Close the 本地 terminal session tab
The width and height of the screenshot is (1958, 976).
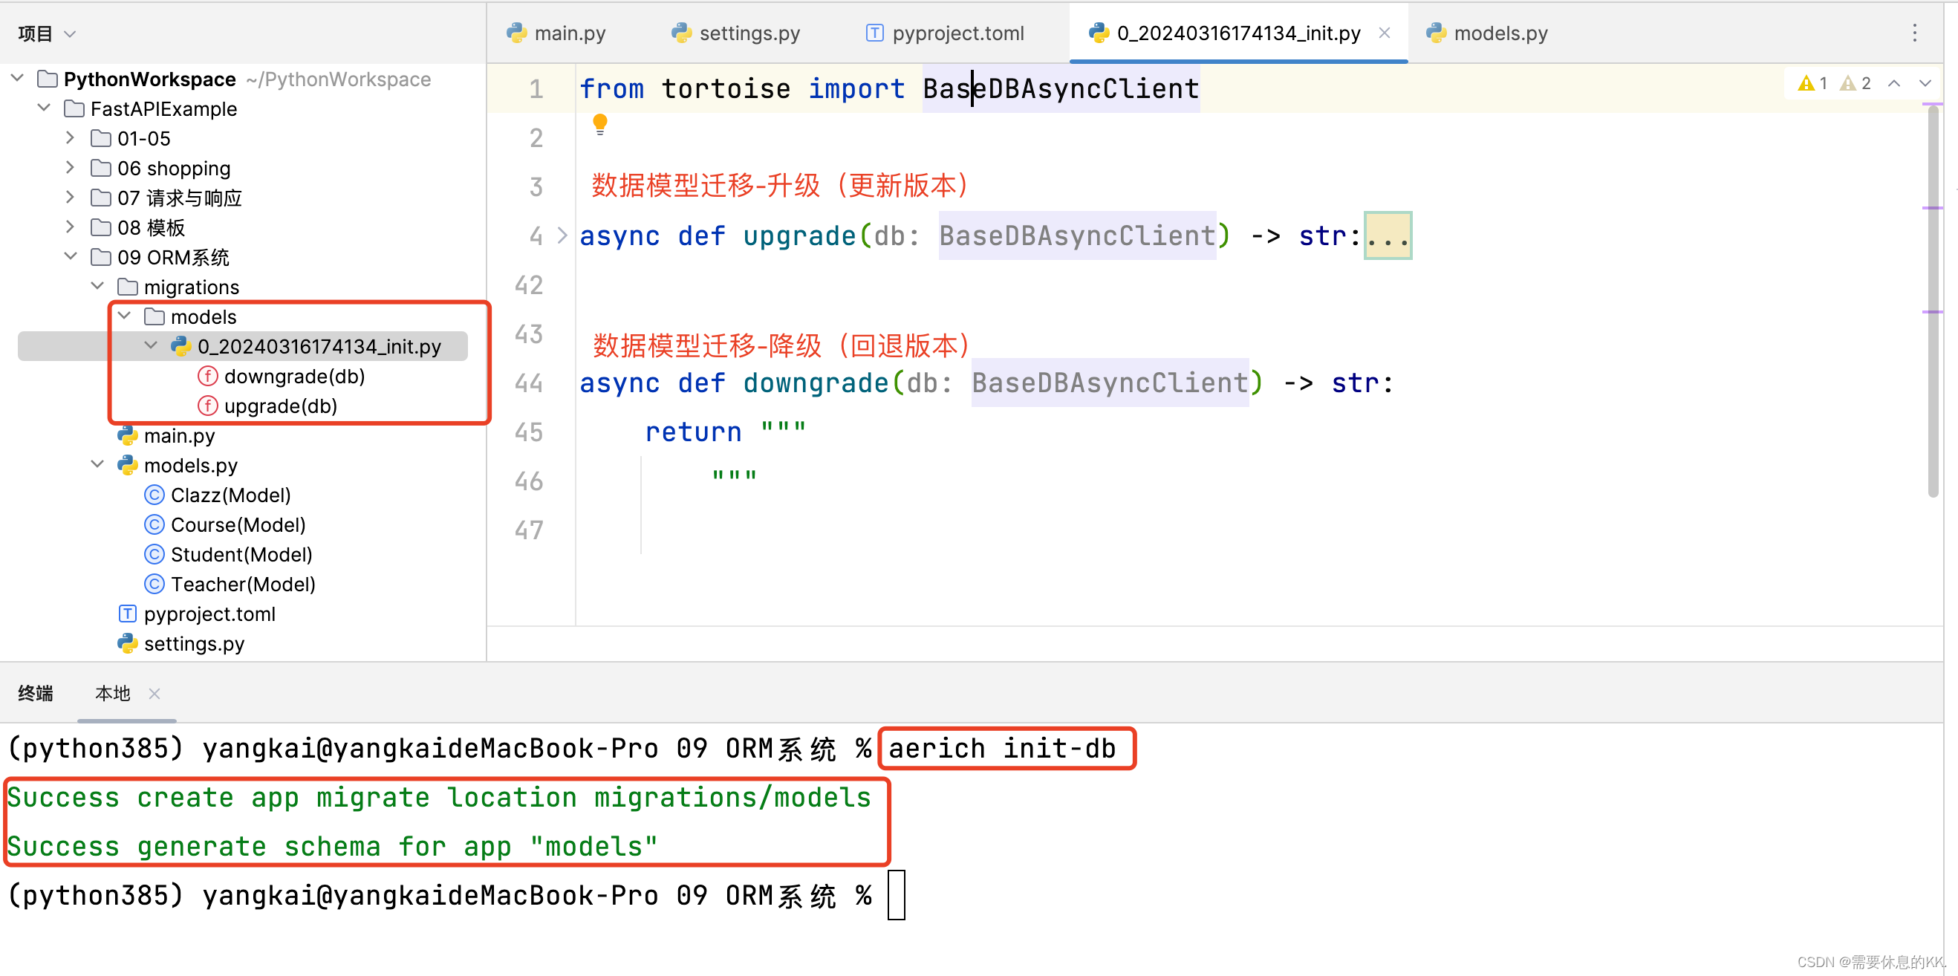coord(155,693)
